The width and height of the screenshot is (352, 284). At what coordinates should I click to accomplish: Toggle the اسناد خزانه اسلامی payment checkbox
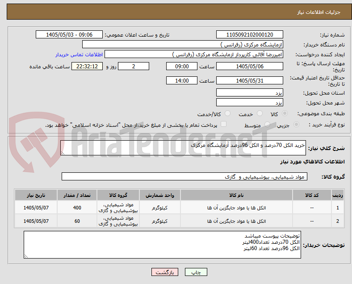pos(223,124)
